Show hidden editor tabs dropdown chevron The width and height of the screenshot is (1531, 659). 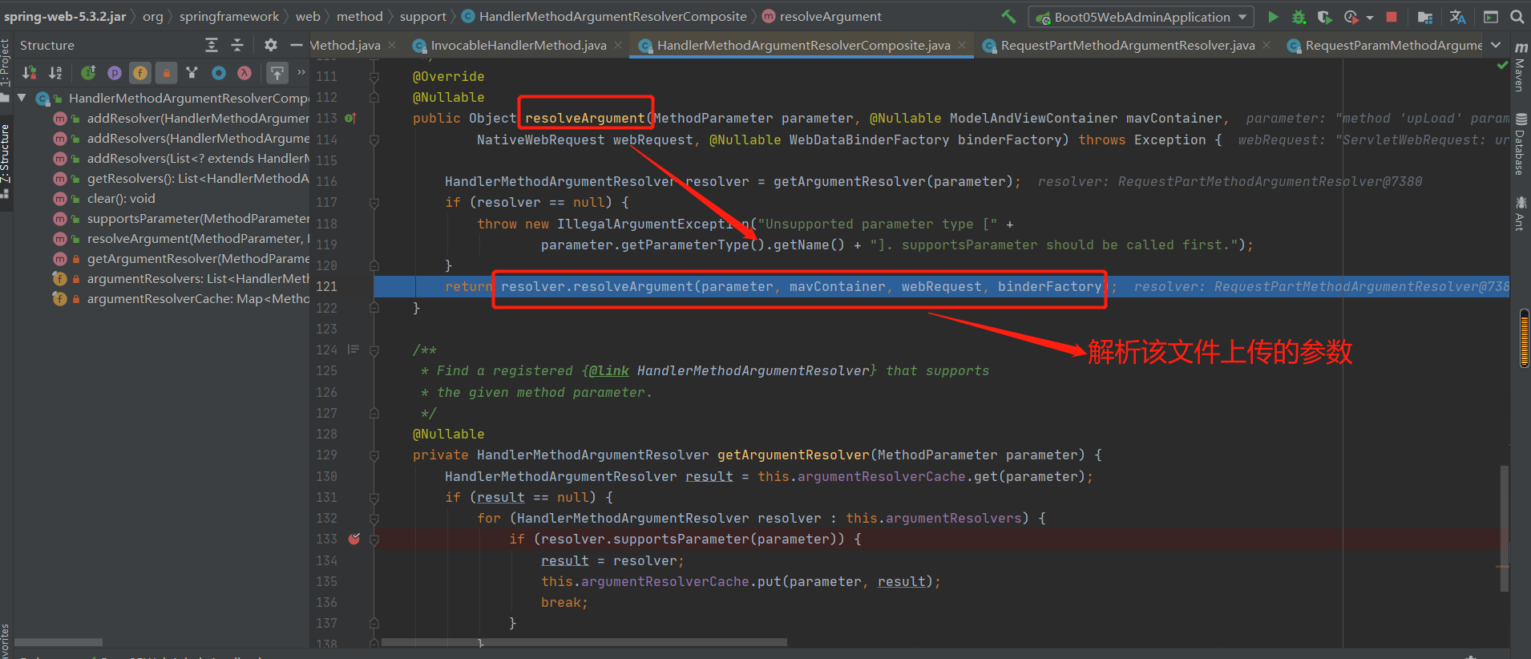coord(1496,46)
